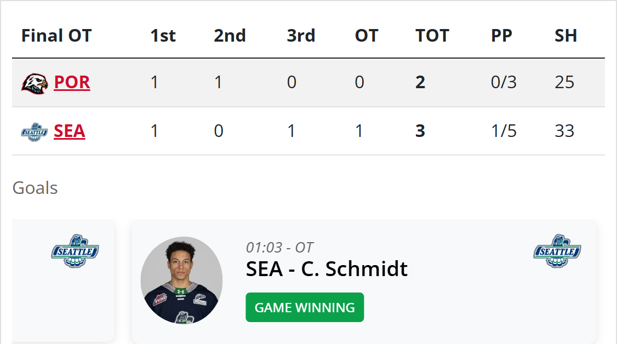Click Seattle logo on C. Schmidt card
This screenshot has width=617, height=344.
coord(557,251)
